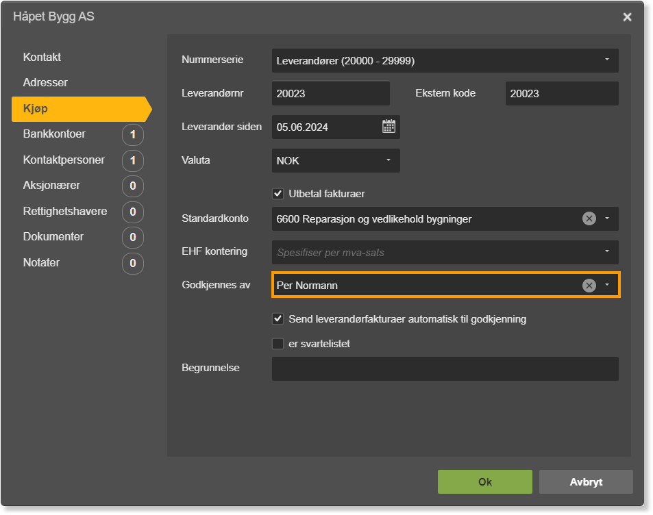Open the calendar picker for Leverandør siden
Screen dimensions: 653x515
389,127
